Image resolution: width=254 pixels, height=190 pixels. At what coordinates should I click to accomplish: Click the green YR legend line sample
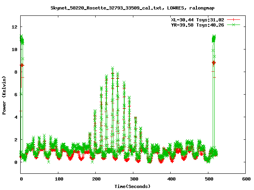click(x=233, y=25)
